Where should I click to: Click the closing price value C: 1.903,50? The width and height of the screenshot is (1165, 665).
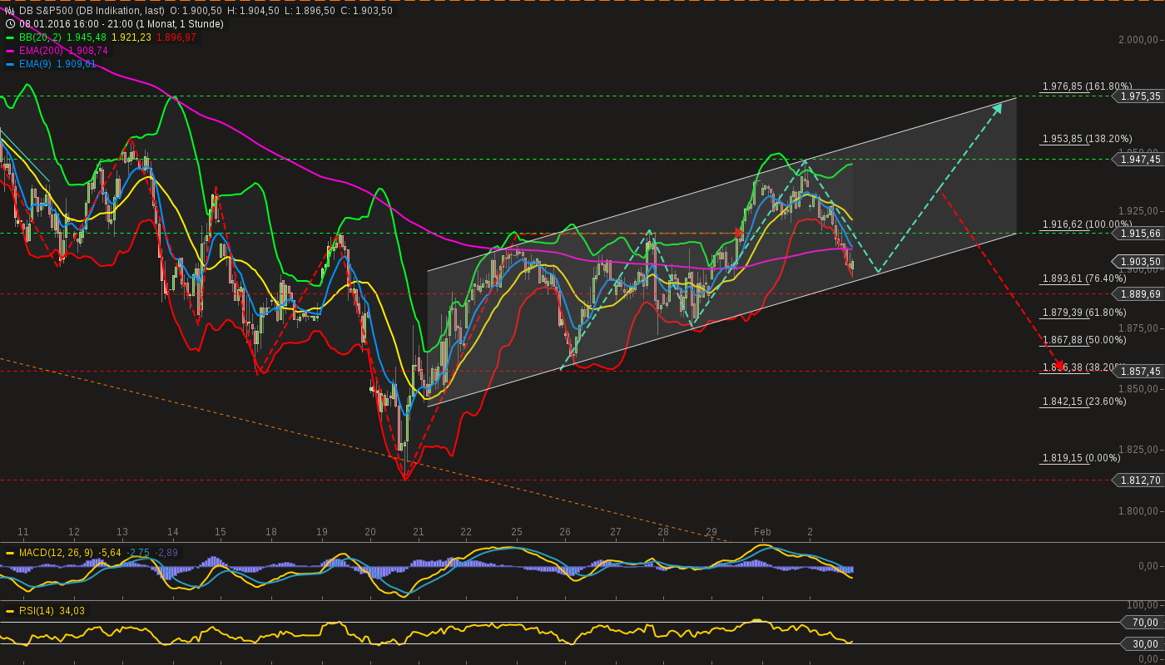[366, 10]
